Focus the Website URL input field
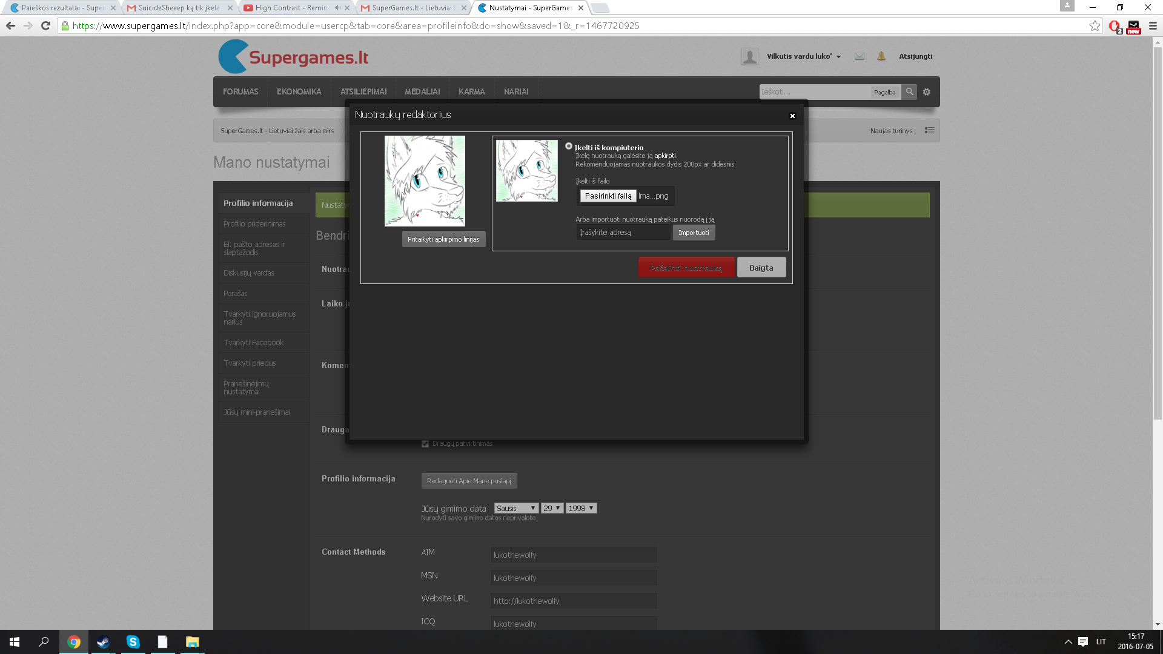Viewport: 1163px width, 654px height. tap(574, 601)
